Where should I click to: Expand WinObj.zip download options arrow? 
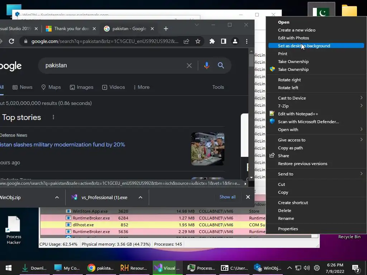pyautogui.click(x=57, y=197)
